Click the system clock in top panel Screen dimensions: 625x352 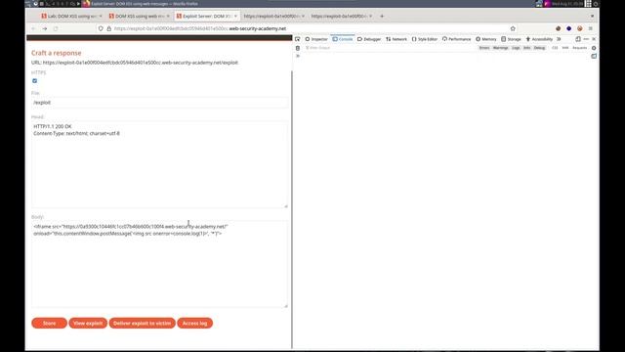[567, 4]
